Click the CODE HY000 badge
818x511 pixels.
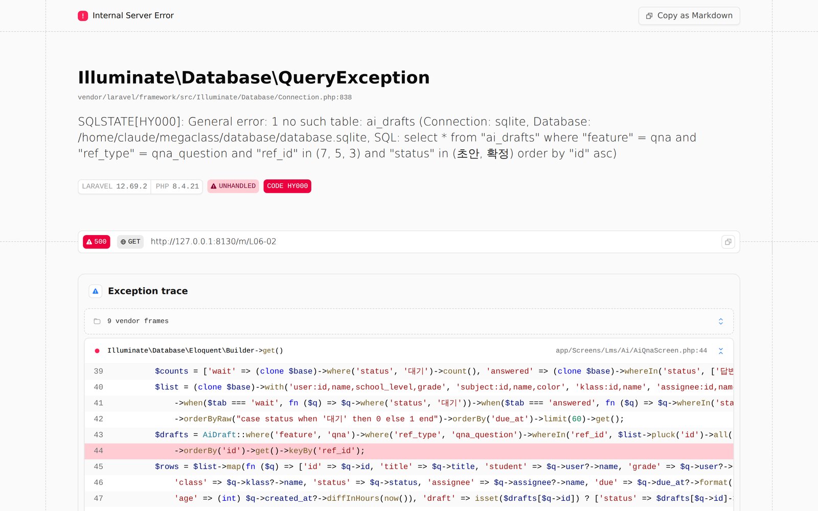(x=287, y=187)
